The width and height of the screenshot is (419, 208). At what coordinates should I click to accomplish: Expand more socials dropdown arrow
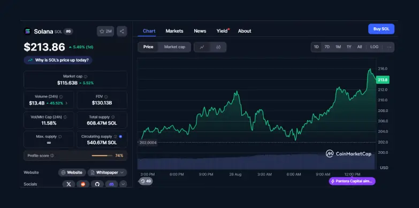click(x=123, y=184)
